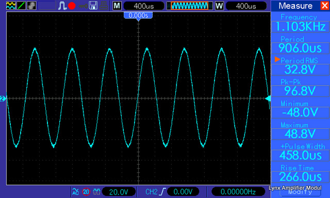Toggle the red record run/stop button

72,6
